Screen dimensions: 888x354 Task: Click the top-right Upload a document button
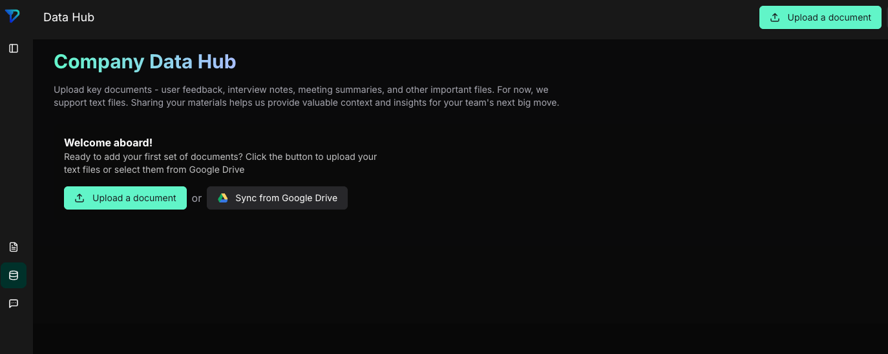[x=820, y=17]
